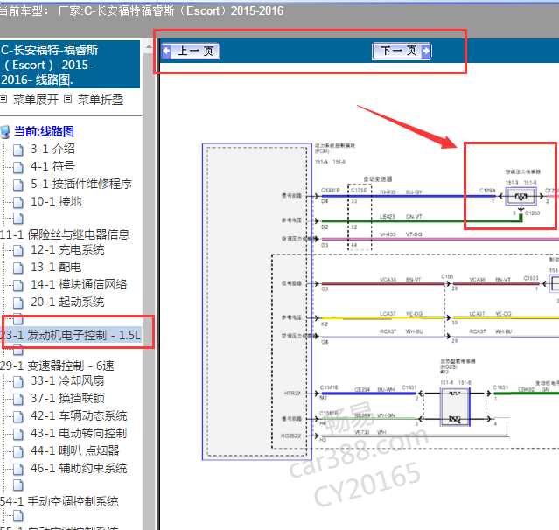Select 当前:线路图 root node

(45, 131)
